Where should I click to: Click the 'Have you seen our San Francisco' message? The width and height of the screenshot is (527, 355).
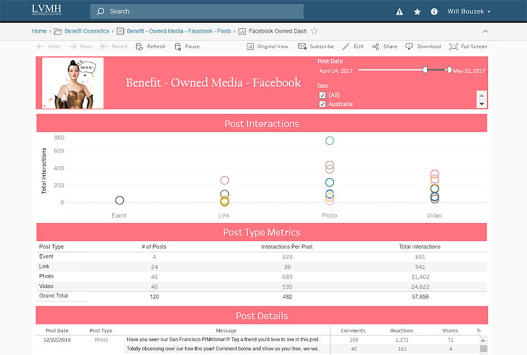tap(224, 339)
